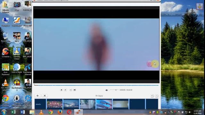Select the crowd scene clip thumbnail
The width and height of the screenshot is (205, 115).
point(55,104)
